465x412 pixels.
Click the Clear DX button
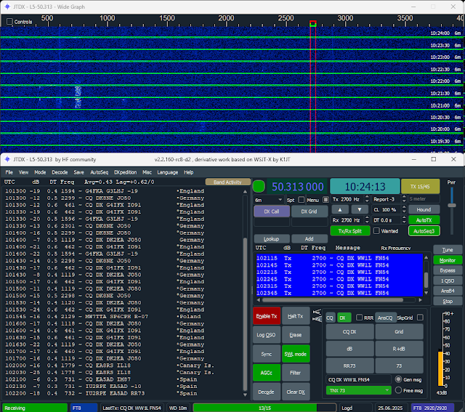[296, 392]
